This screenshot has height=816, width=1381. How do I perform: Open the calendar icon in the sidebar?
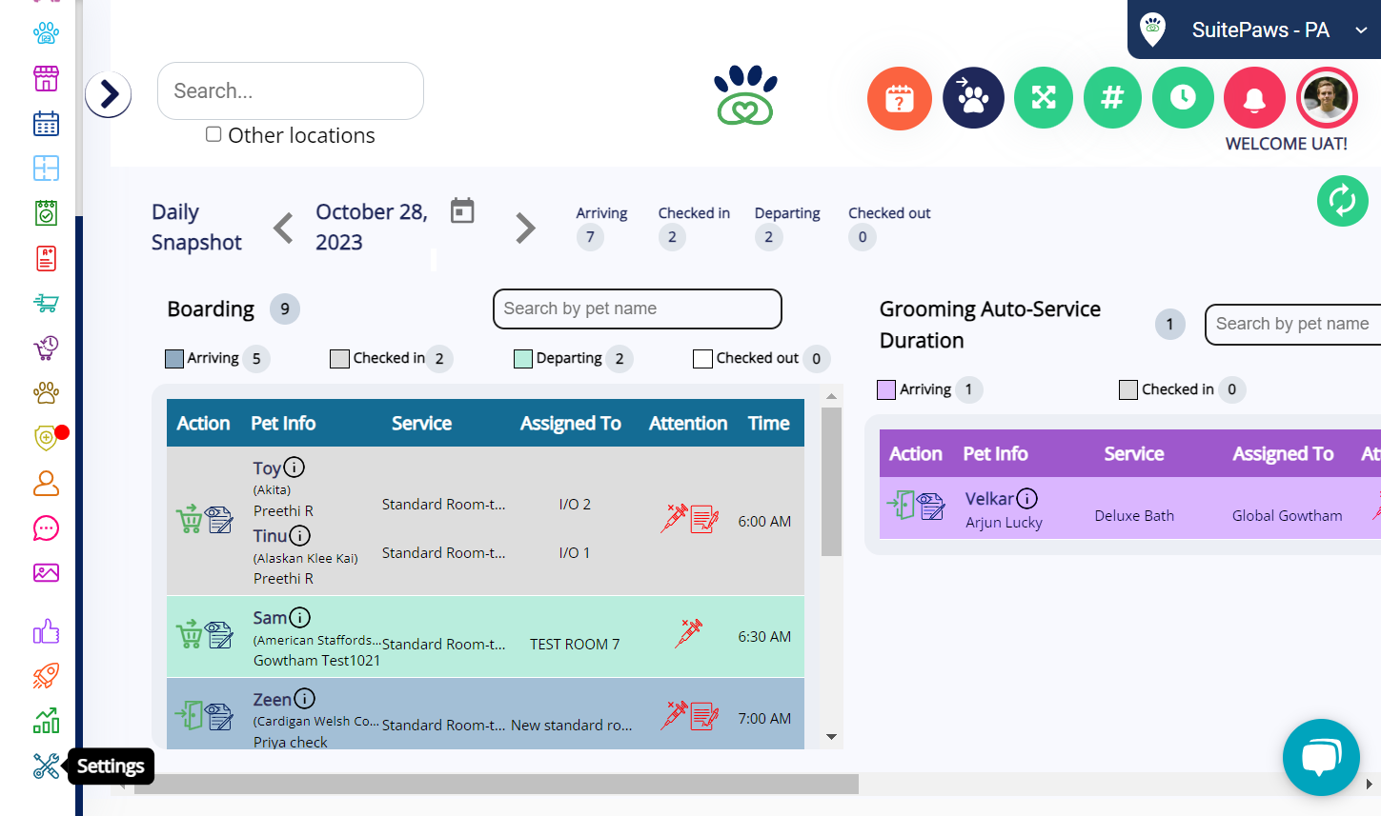tap(46, 124)
